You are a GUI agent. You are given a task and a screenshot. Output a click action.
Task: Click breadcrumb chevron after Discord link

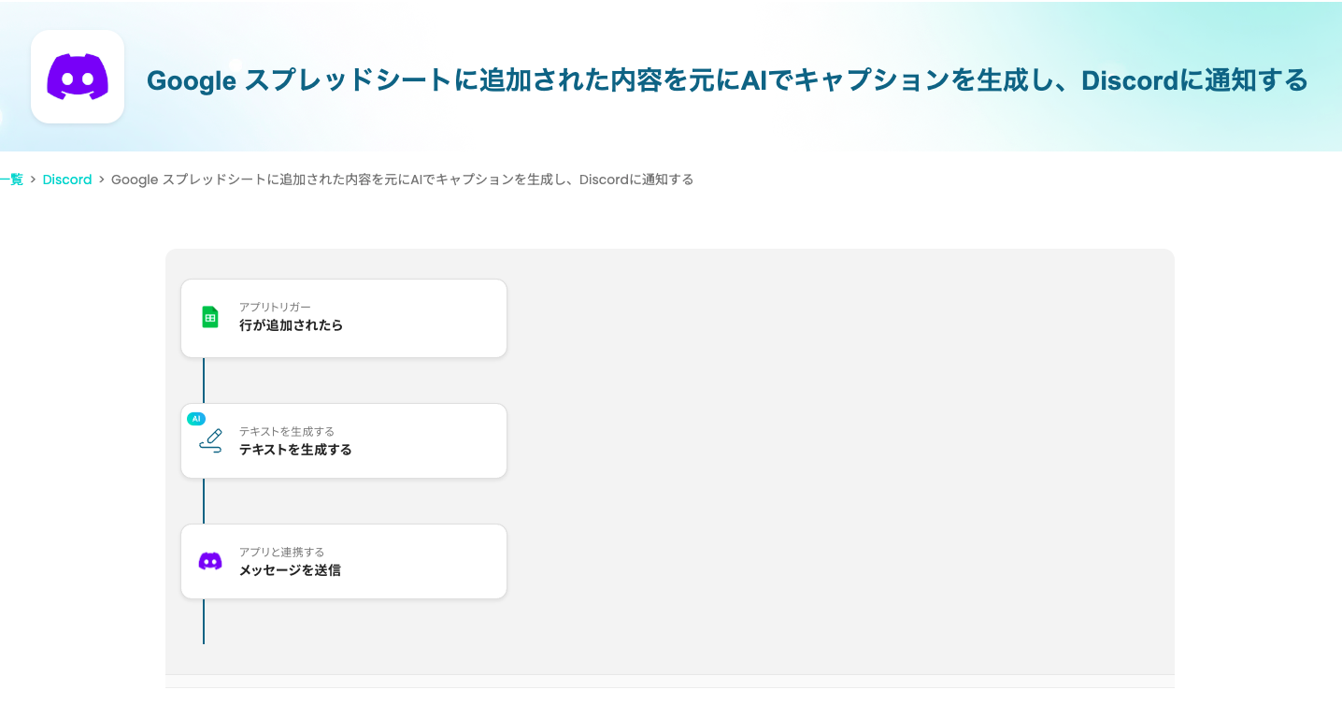point(101,180)
